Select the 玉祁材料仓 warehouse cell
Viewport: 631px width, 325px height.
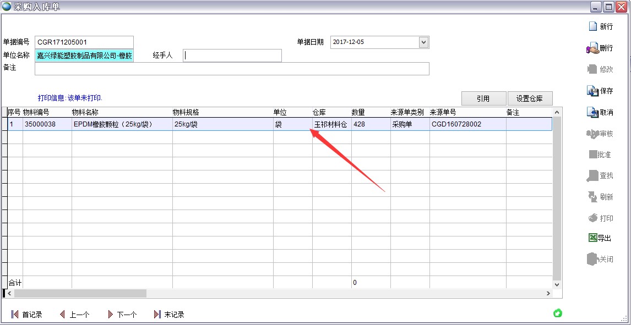point(331,124)
